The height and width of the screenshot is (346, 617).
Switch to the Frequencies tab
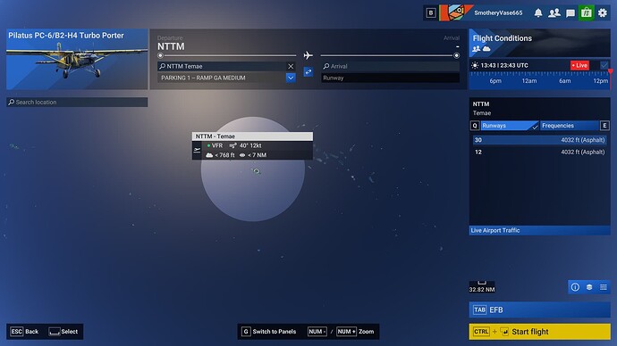(x=570, y=126)
